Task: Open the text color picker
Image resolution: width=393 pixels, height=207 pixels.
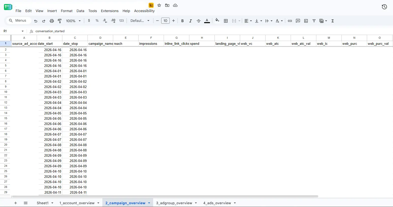Action: (x=207, y=21)
